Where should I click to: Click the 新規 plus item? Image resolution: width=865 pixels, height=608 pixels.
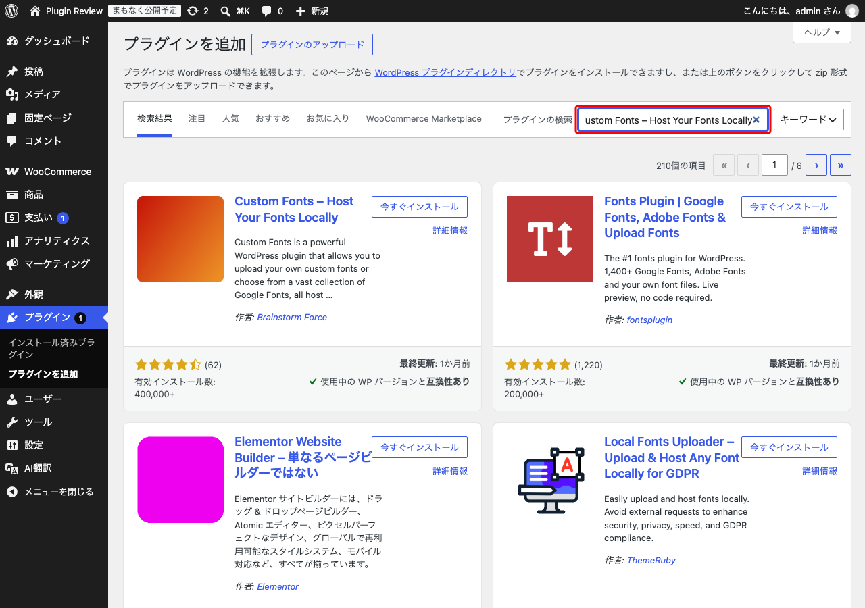(312, 11)
